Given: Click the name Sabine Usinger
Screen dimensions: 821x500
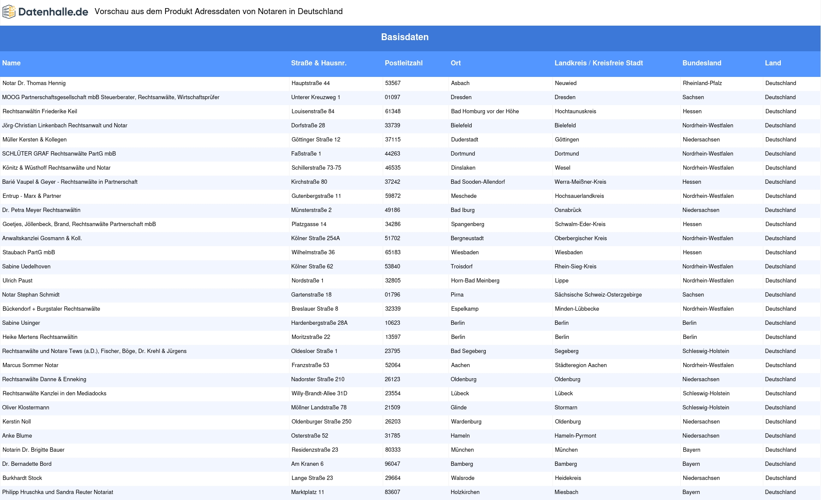Looking at the screenshot, I should click(21, 323).
